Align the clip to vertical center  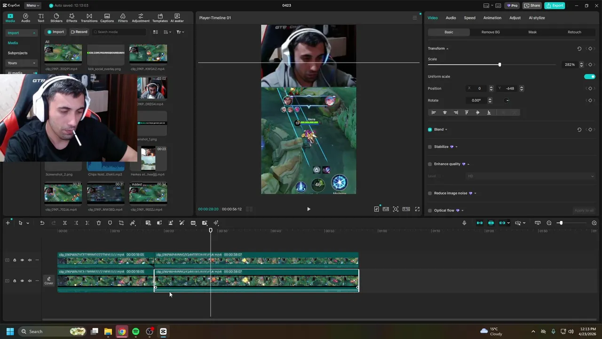click(x=477, y=113)
